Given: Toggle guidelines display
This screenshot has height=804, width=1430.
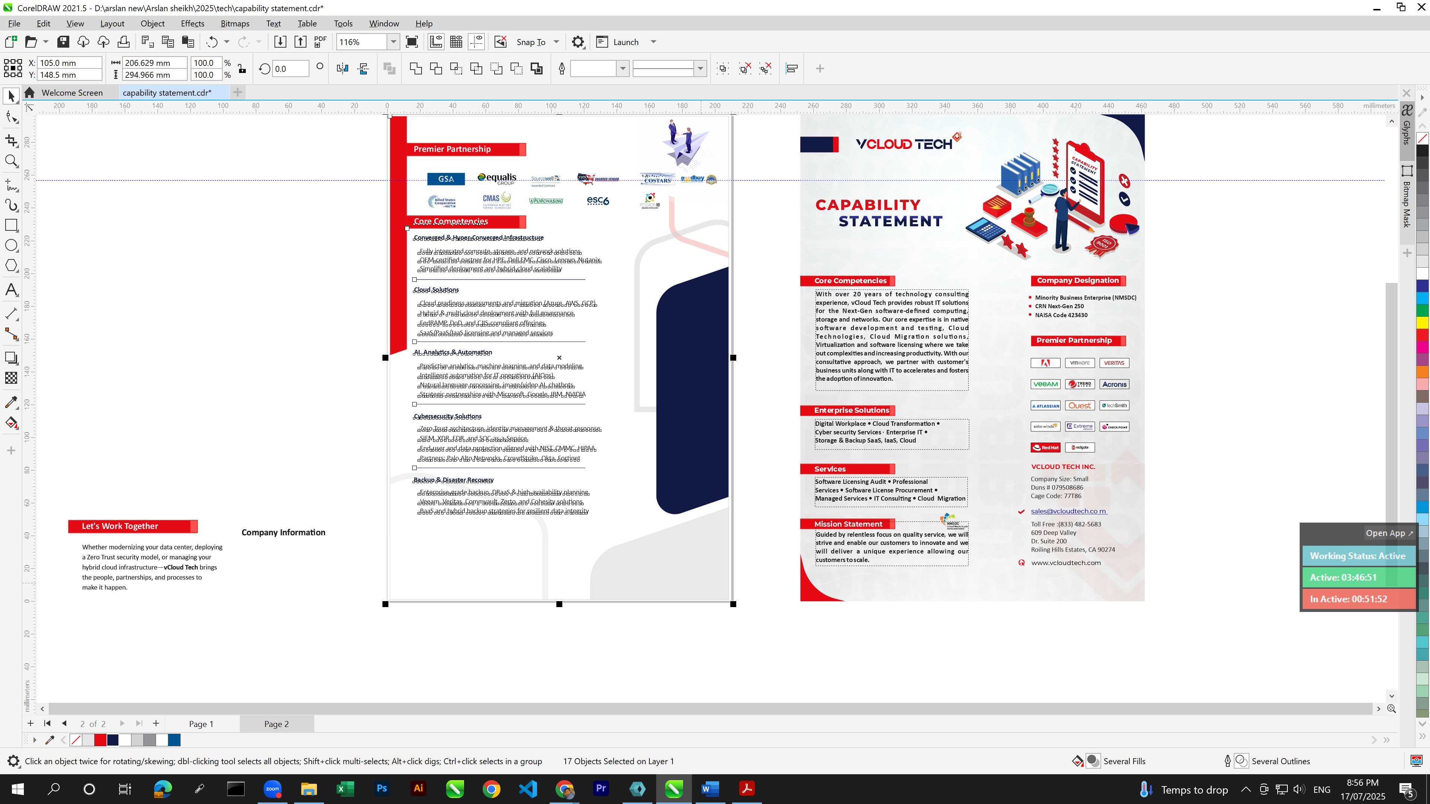Looking at the screenshot, I should (x=476, y=42).
